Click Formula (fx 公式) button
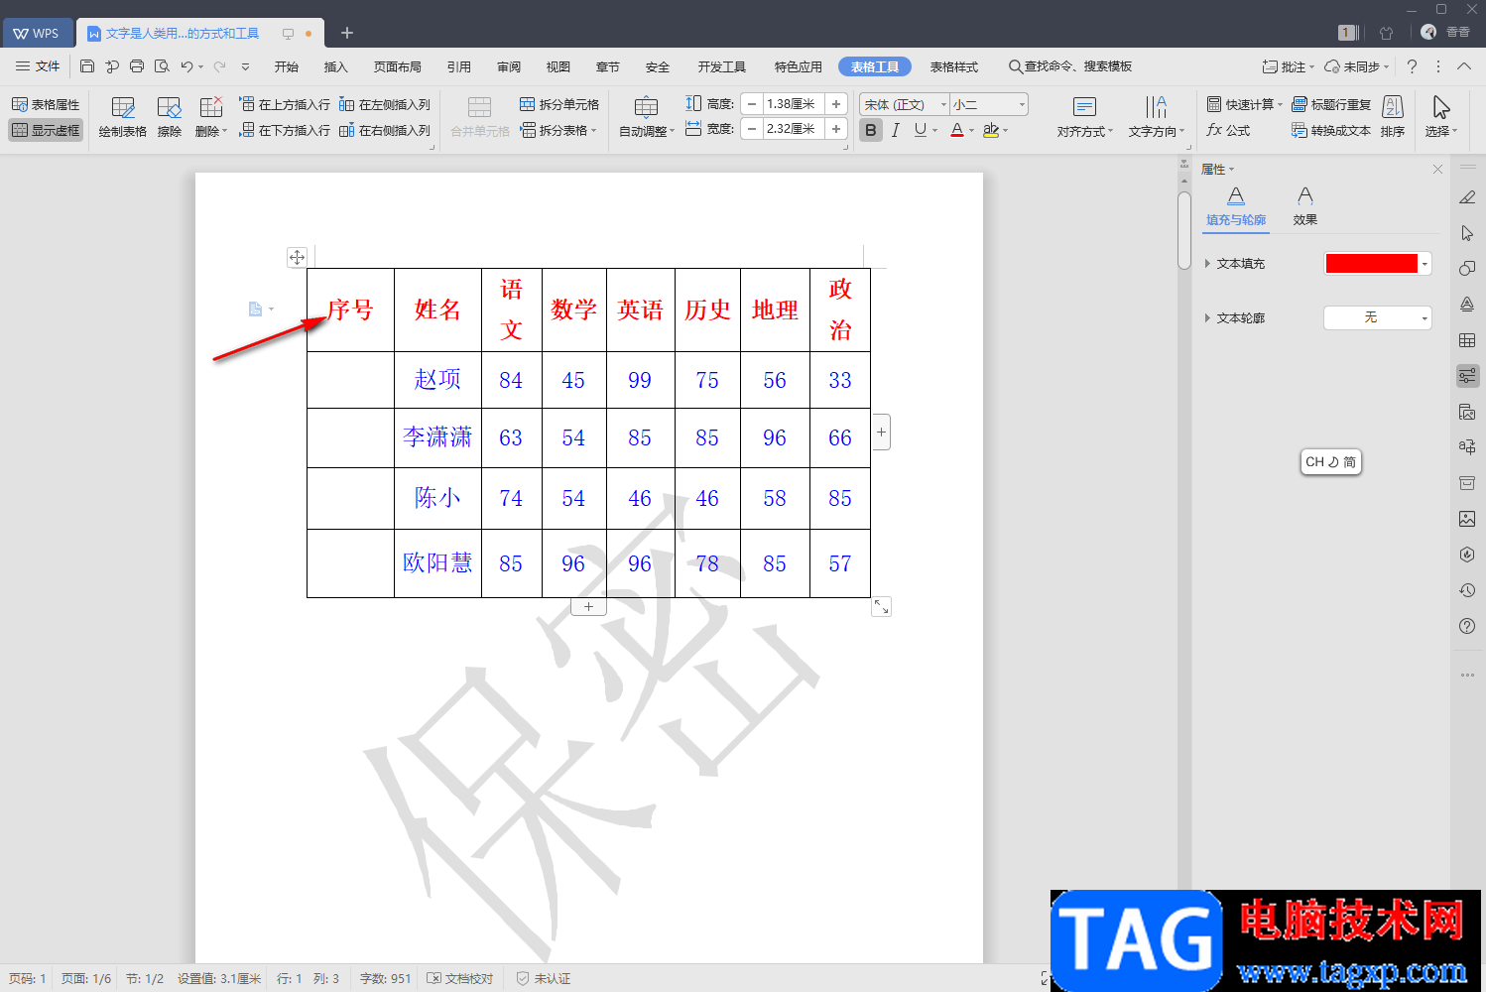 pos(1228,130)
